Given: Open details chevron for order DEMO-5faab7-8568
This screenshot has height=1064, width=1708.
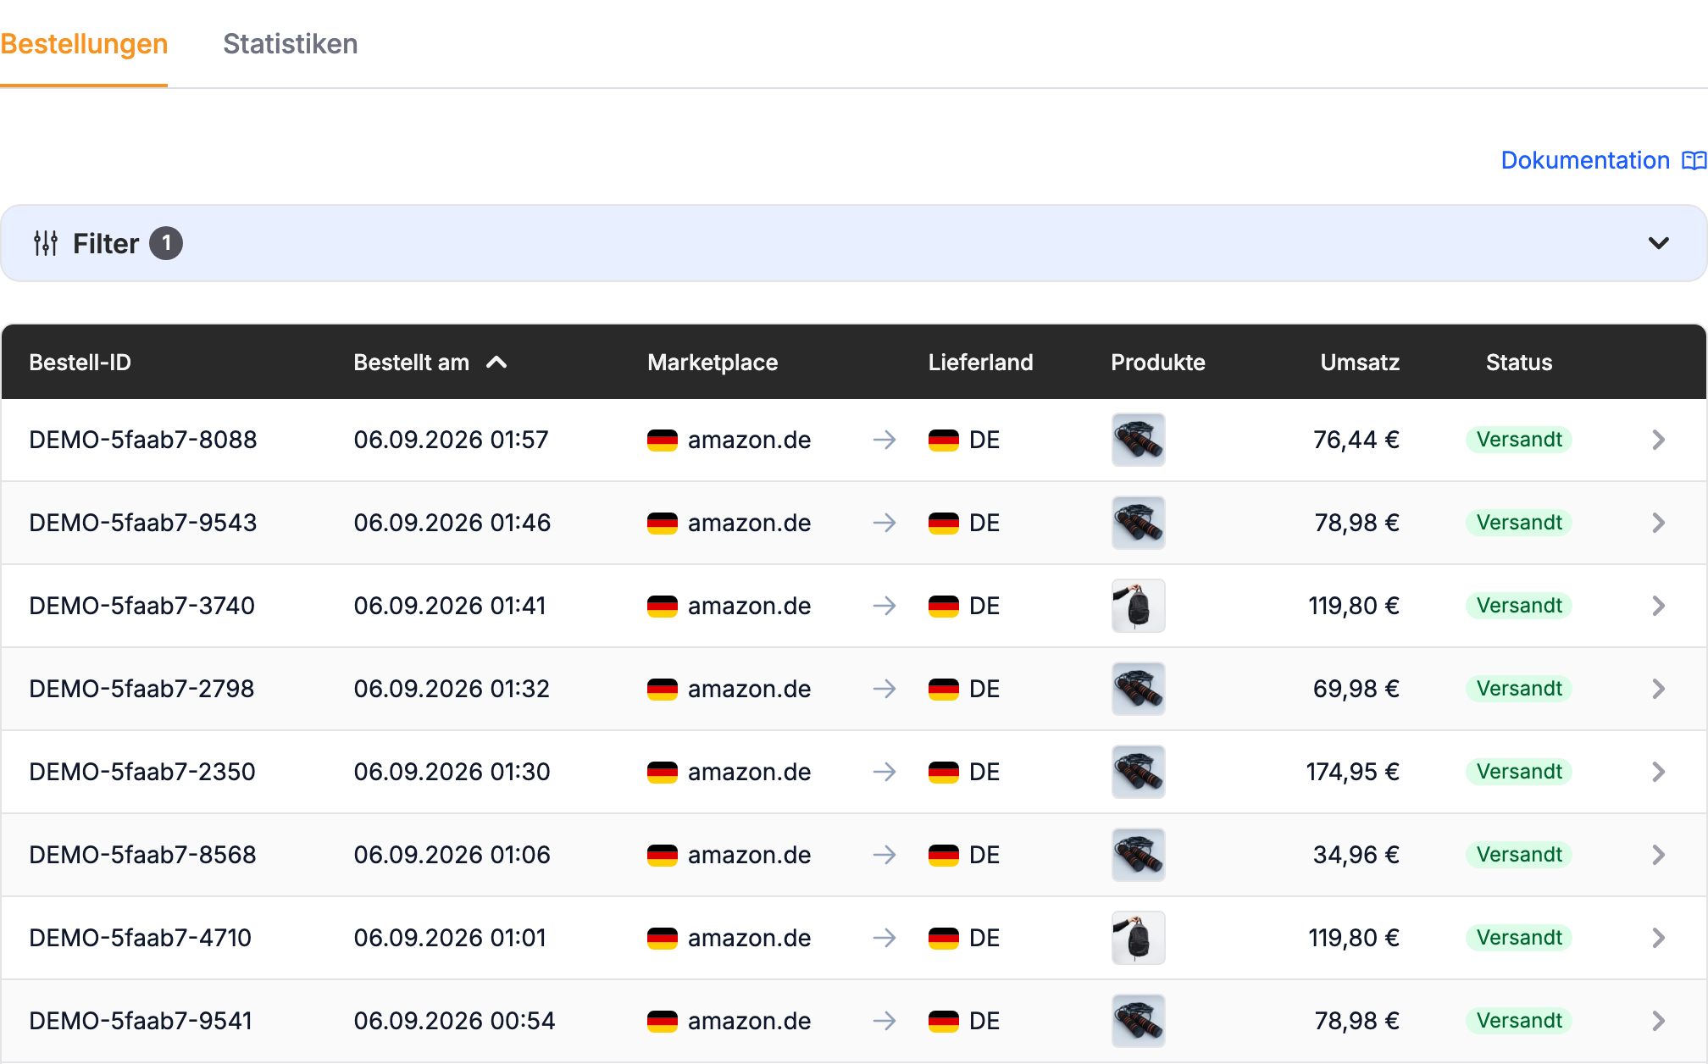Looking at the screenshot, I should pyautogui.click(x=1658, y=855).
